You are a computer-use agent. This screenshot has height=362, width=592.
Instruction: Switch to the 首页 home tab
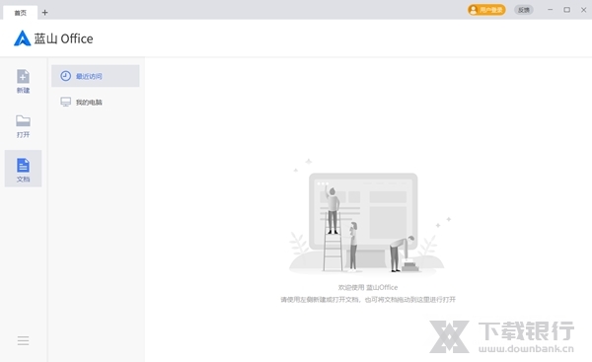point(21,13)
